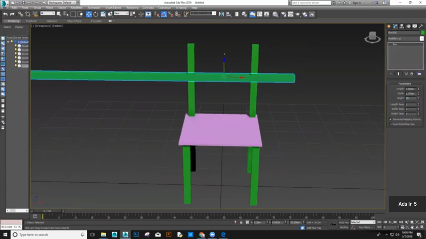Image resolution: width=426 pixels, height=239 pixels.
Task: Click the Set Key button
Action: click(344, 227)
